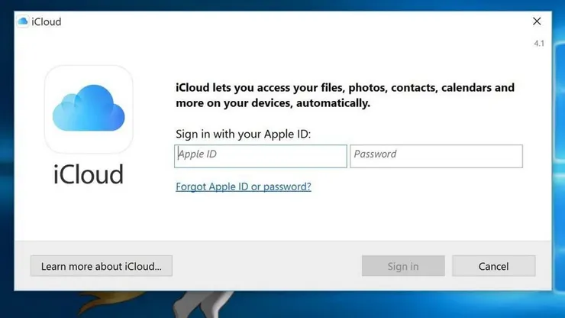Viewport: 565px width, 318px height.
Task: Click the 'Sign in with your Apple ID:' label
Action: [x=244, y=134]
